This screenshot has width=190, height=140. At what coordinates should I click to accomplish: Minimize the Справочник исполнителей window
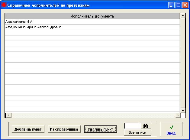click(x=171, y=5)
